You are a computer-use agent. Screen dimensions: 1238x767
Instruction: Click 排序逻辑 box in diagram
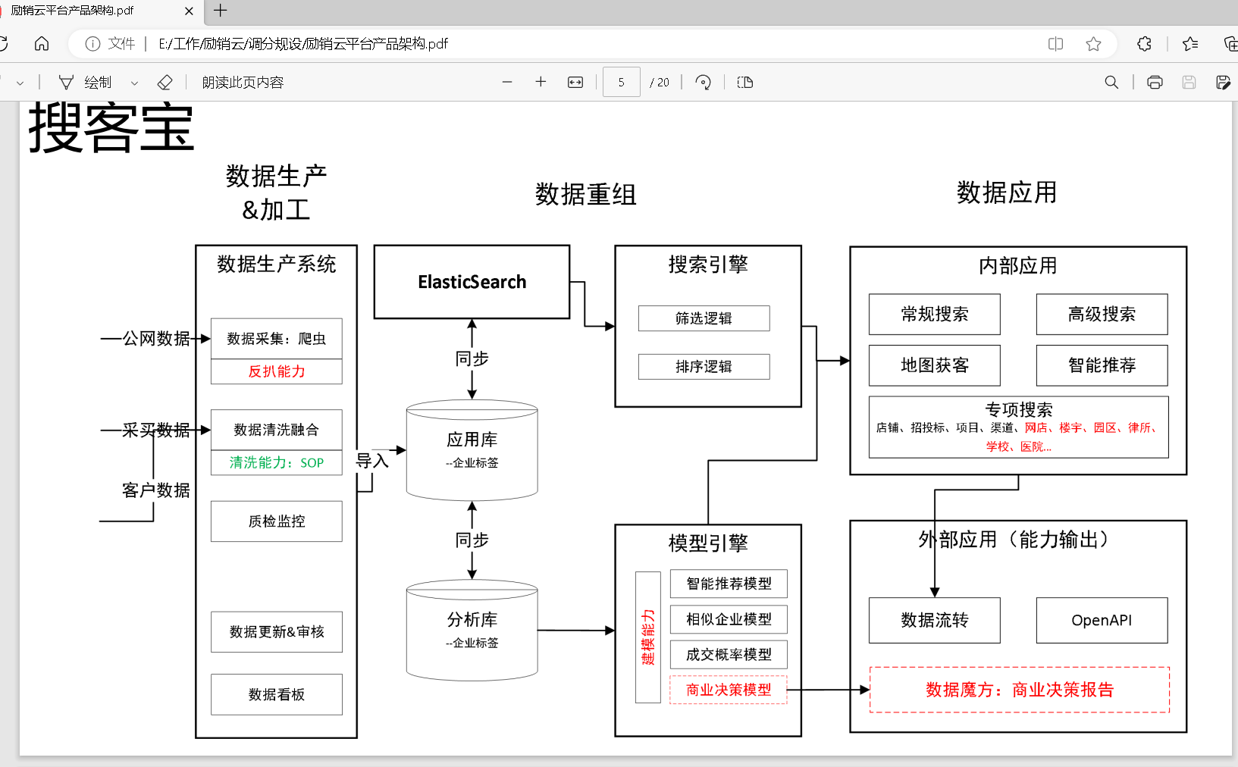click(704, 367)
